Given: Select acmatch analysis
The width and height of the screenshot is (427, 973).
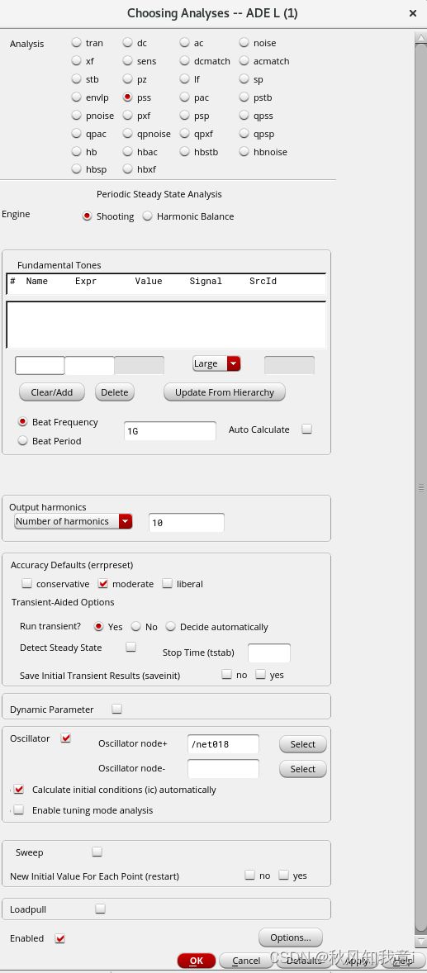Looking at the screenshot, I should click(244, 61).
